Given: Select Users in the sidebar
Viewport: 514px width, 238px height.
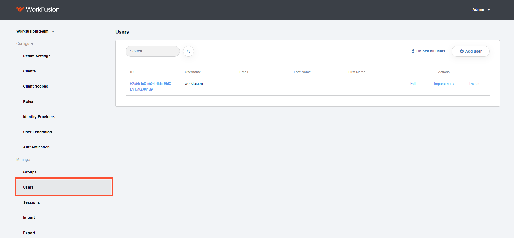Looking at the screenshot, I should coord(64,187).
